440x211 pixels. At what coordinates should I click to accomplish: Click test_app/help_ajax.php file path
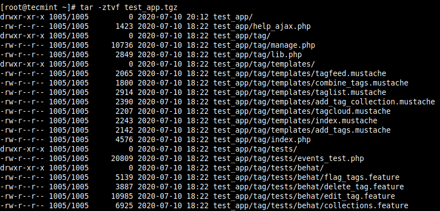point(262,27)
